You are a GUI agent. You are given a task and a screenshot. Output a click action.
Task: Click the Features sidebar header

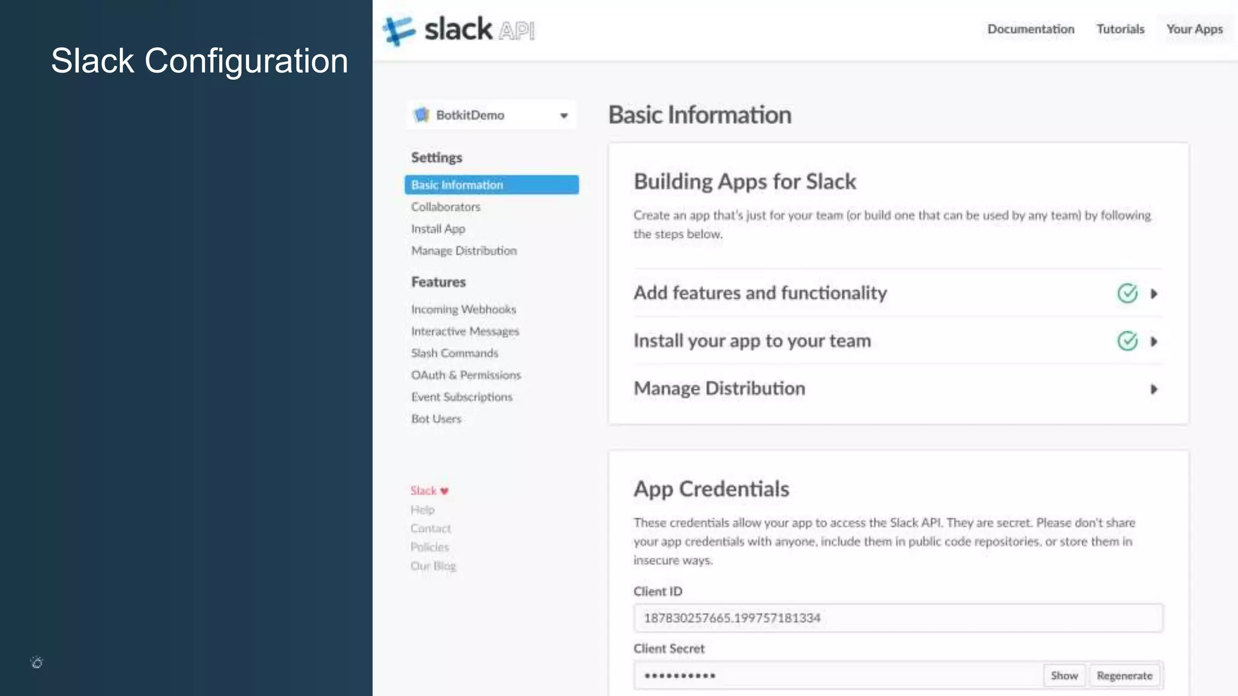click(x=438, y=282)
